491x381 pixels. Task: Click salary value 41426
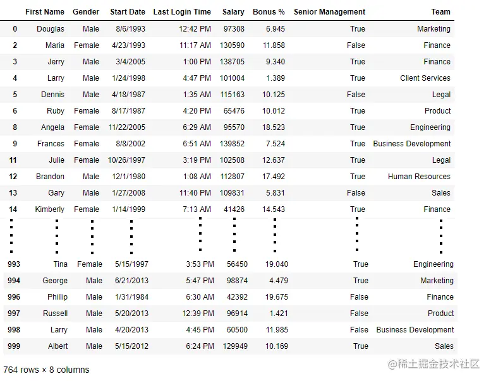pos(234,209)
